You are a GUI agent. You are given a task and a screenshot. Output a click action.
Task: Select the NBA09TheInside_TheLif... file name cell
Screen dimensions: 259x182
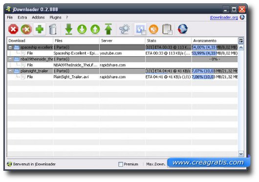click(x=76, y=65)
